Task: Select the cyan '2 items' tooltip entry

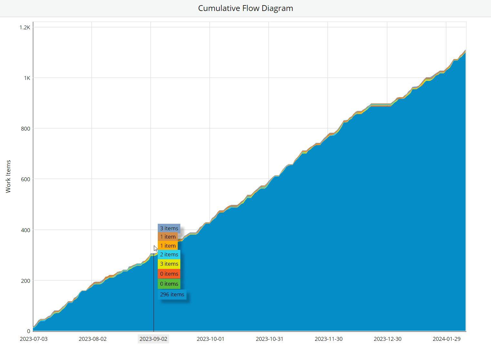Action: point(169,254)
